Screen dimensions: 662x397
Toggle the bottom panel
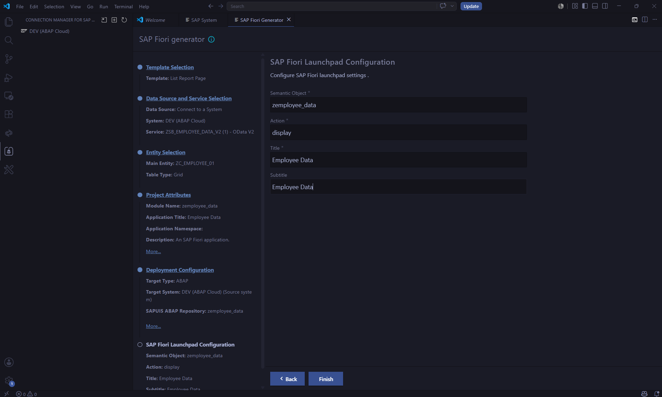click(595, 6)
